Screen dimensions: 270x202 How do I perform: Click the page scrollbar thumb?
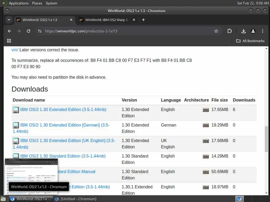266,139
